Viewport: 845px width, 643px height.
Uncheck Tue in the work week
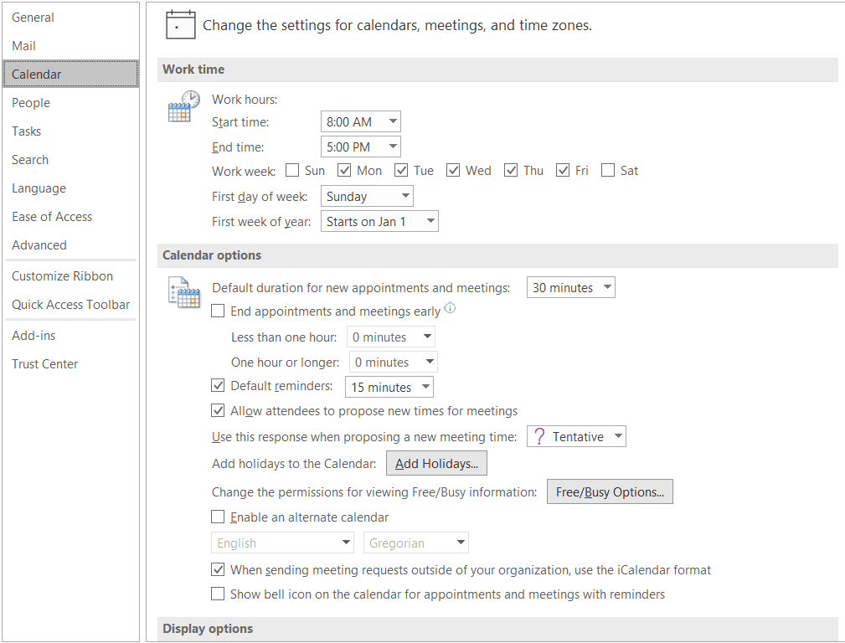pos(401,170)
